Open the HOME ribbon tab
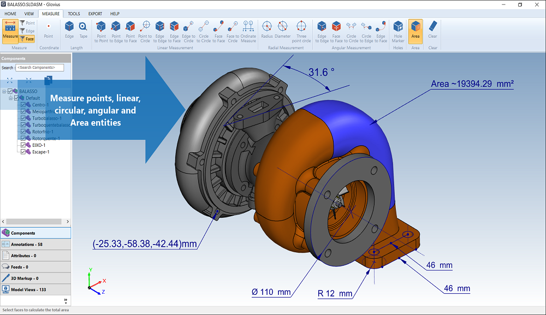The height and width of the screenshot is (315, 546). [10, 14]
